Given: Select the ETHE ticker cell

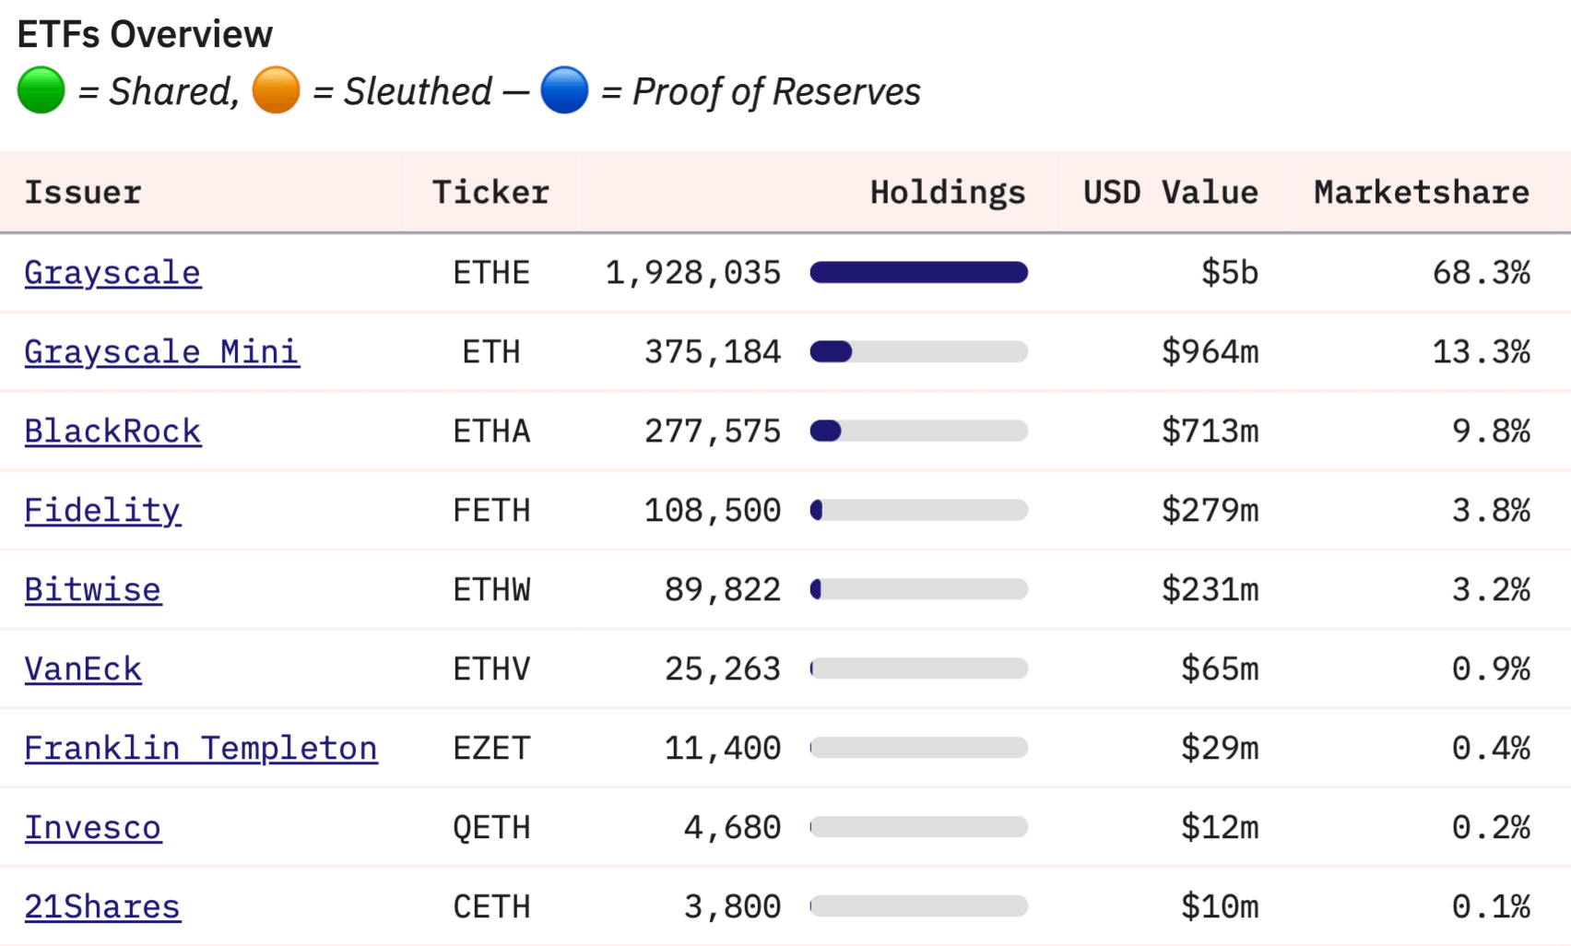Looking at the screenshot, I should [491, 273].
